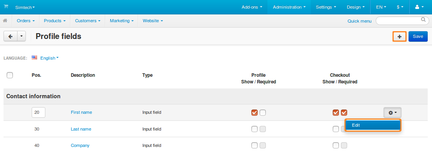Click Input field type in Last name row

(152, 129)
